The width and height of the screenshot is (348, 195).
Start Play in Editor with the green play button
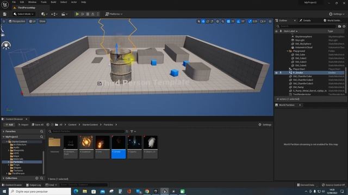[x=77, y=14]
